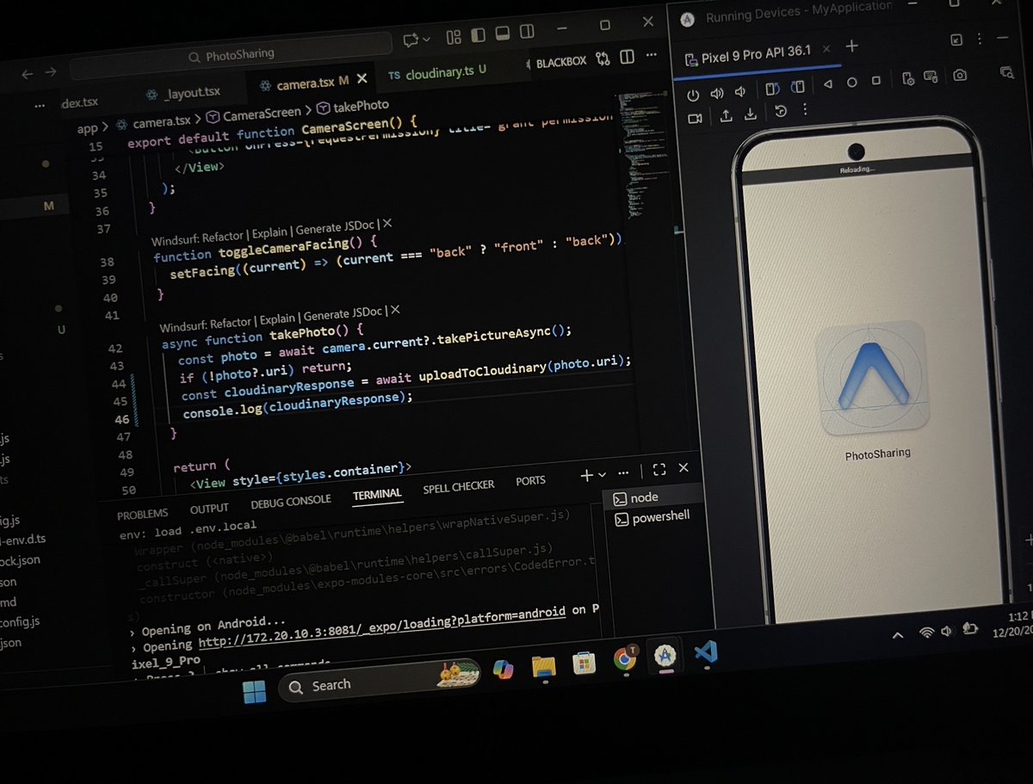
Task: Toggle primary side bar layout icon
Action: [x=478, y=35]
